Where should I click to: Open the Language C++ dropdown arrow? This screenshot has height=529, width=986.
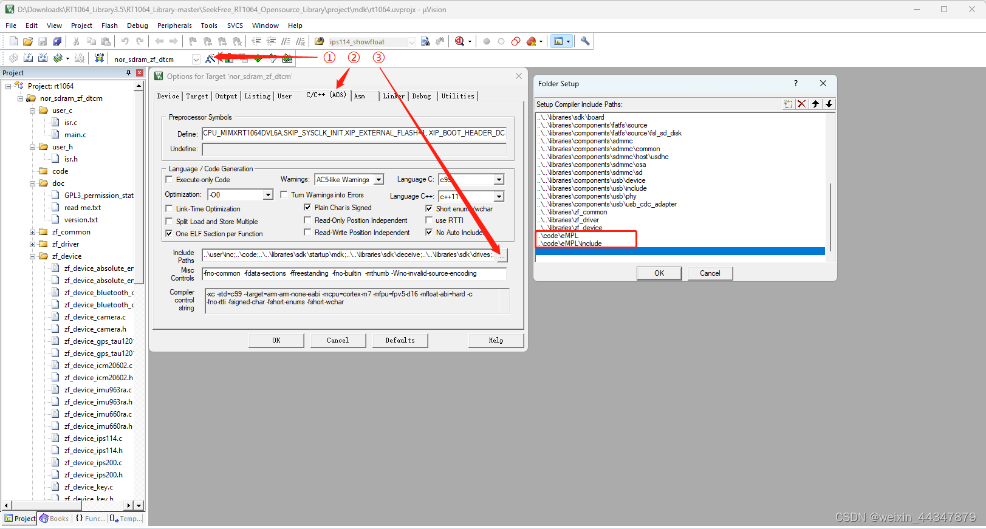(x=499, y=197)
